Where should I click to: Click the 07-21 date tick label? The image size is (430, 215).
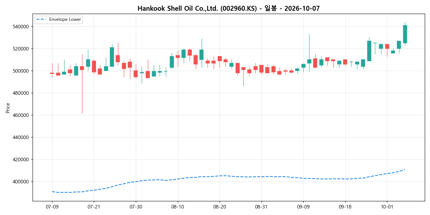coord(94,207)
